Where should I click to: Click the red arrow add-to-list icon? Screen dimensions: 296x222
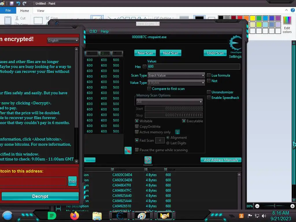(128, 150)
